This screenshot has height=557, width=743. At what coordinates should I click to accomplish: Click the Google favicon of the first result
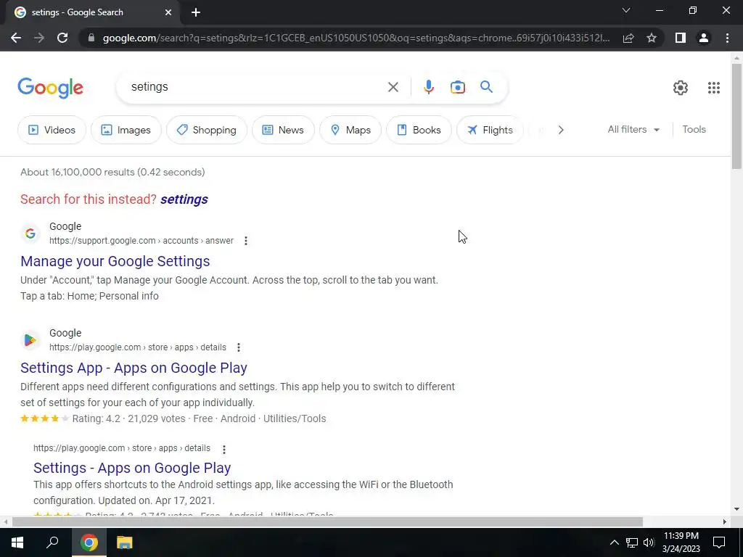30,234
